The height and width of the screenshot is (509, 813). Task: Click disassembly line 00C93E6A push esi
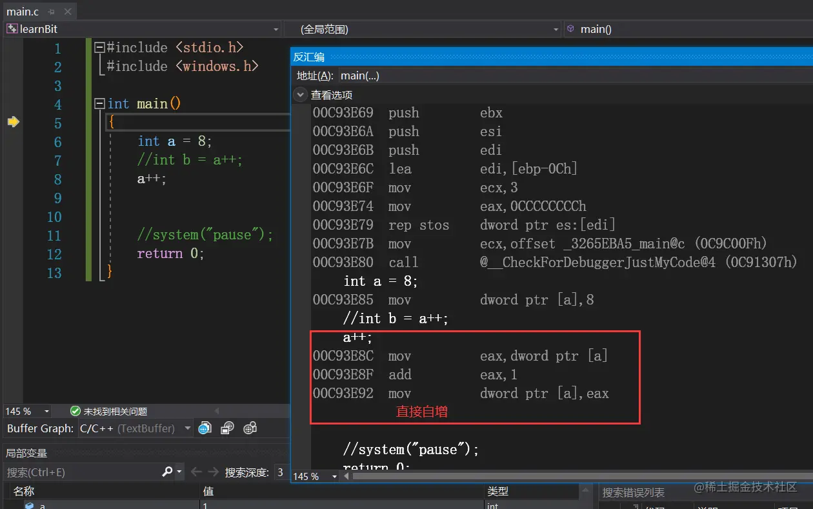tap(407, 132)
